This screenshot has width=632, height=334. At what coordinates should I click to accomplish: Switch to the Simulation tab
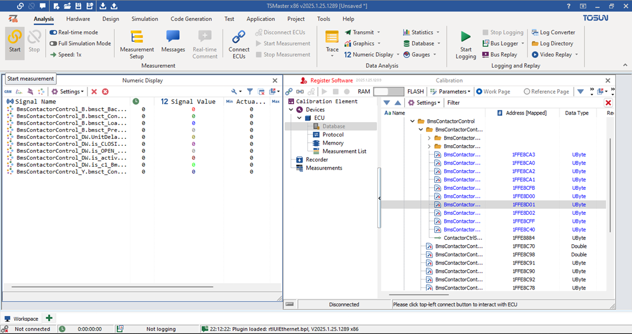pyautogui.click(x=145, y=19)
